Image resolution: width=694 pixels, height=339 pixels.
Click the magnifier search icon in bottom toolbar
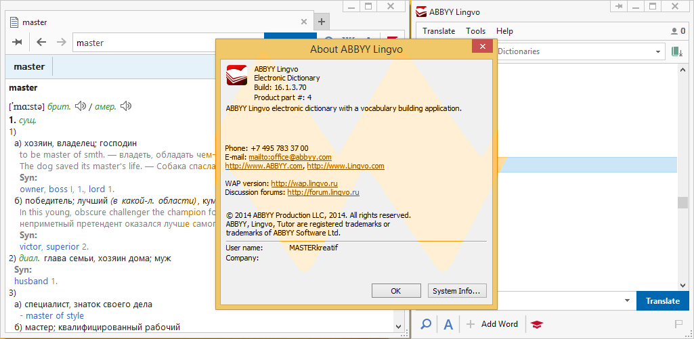point(426,324)
